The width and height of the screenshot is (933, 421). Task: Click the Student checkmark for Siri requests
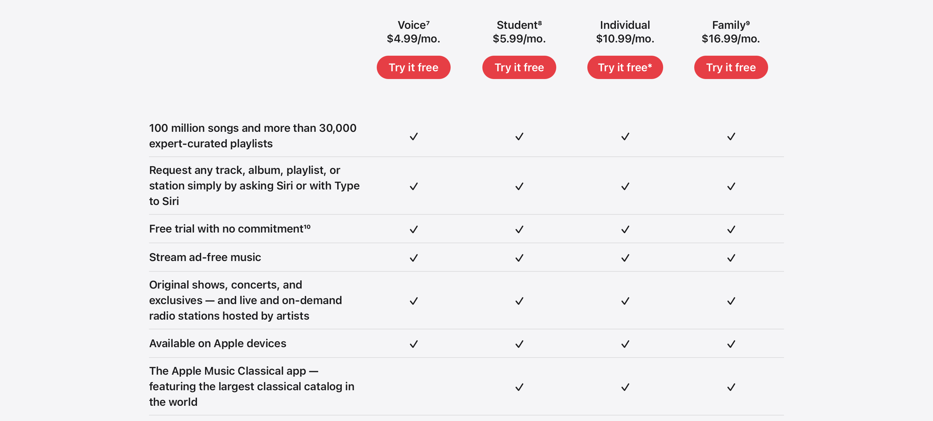(x=519, y=187)
